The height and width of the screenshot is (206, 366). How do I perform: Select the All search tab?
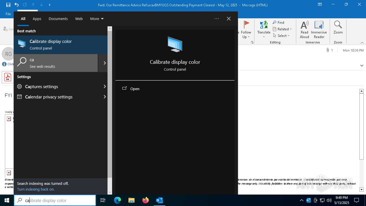[23, 19]
